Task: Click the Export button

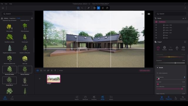Action: tap(111, 98)
